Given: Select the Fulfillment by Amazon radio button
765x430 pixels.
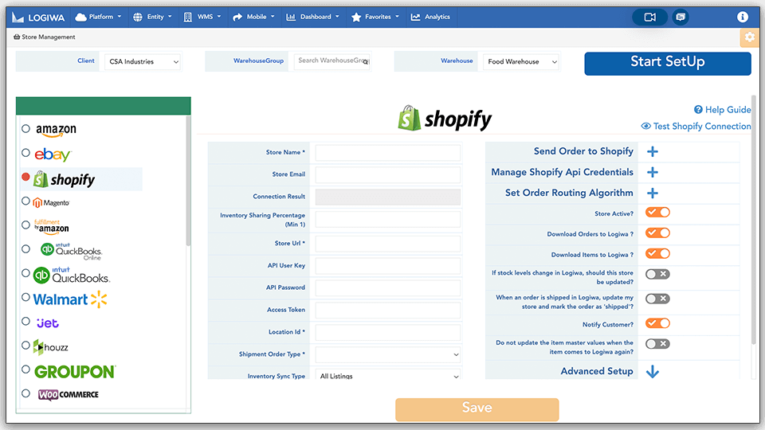Looking at the screenshot, I should click(x=25, y=225).
